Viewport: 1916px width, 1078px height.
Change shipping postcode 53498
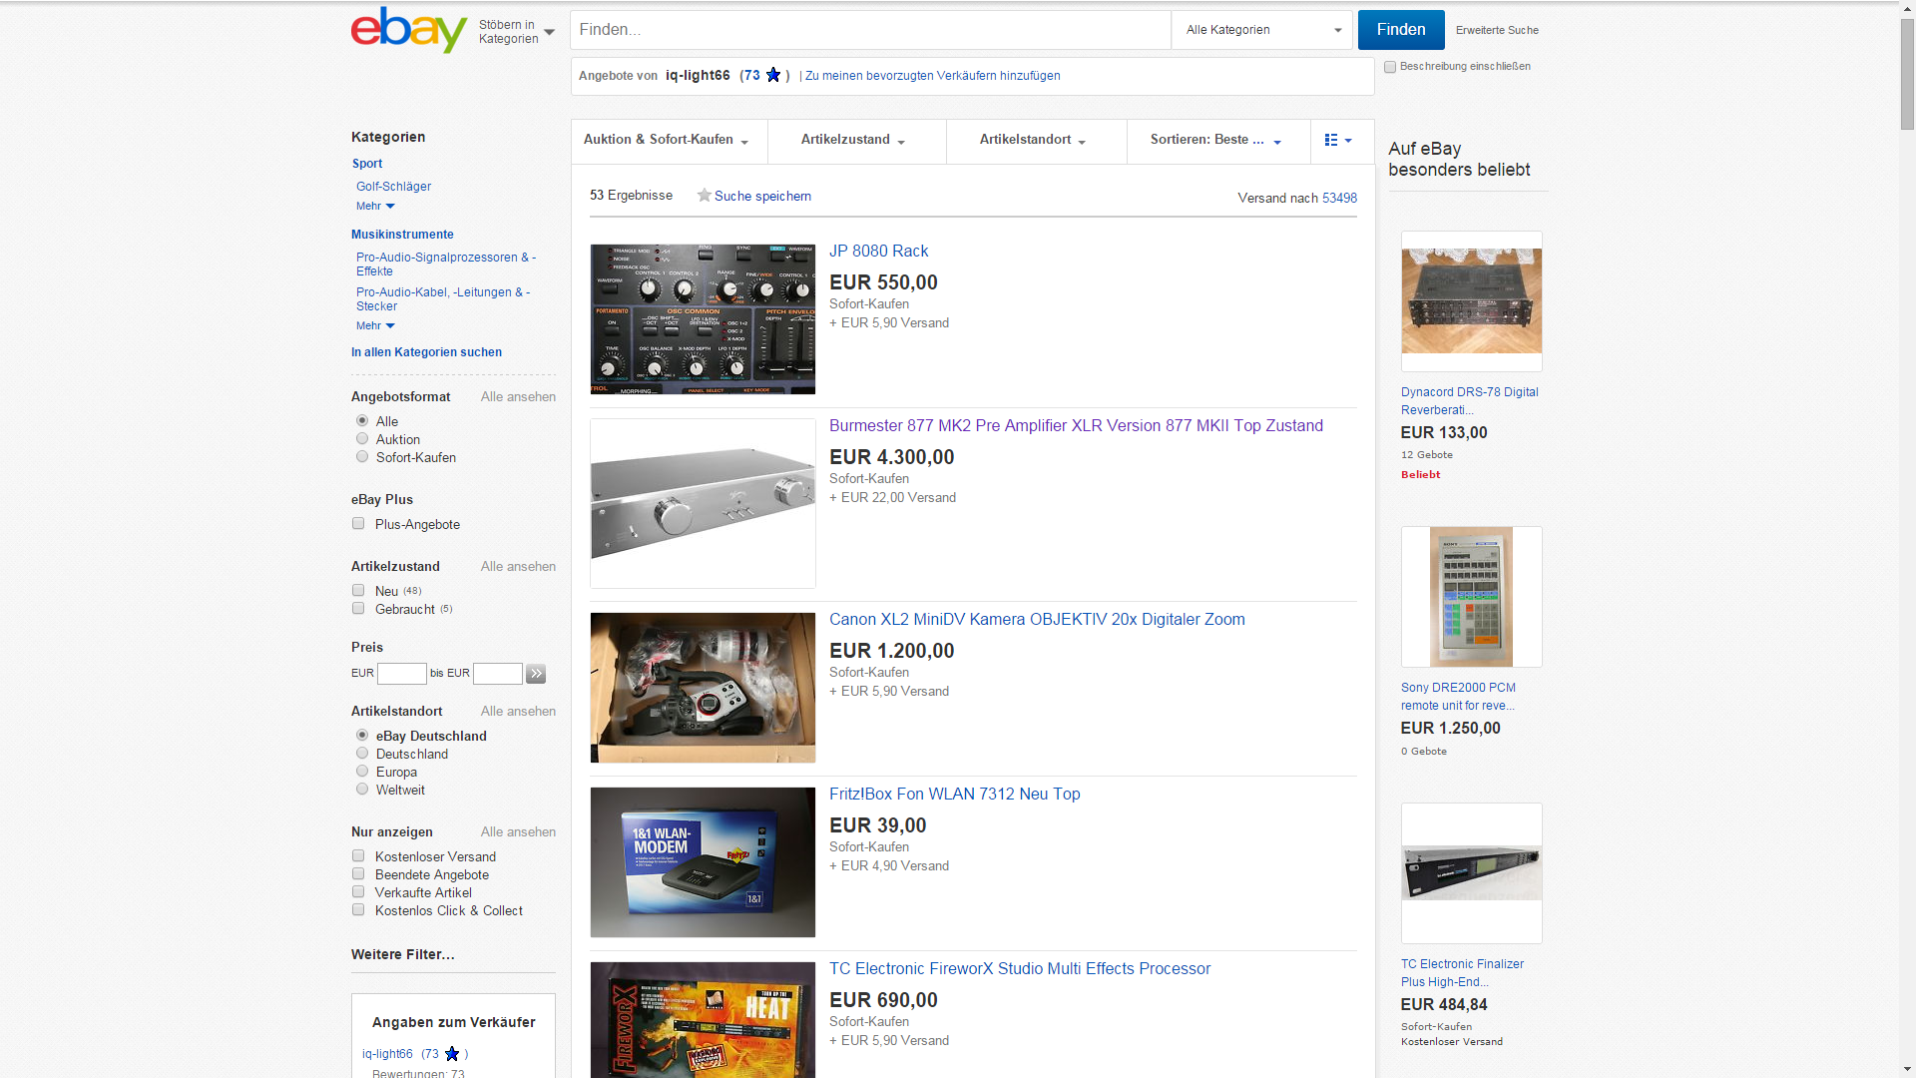[x=1339, y=198]
